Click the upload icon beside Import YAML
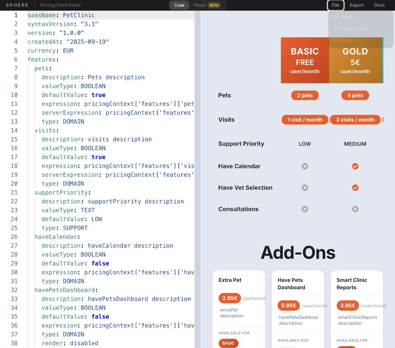The image size is (395, 348). coord(335,29)
